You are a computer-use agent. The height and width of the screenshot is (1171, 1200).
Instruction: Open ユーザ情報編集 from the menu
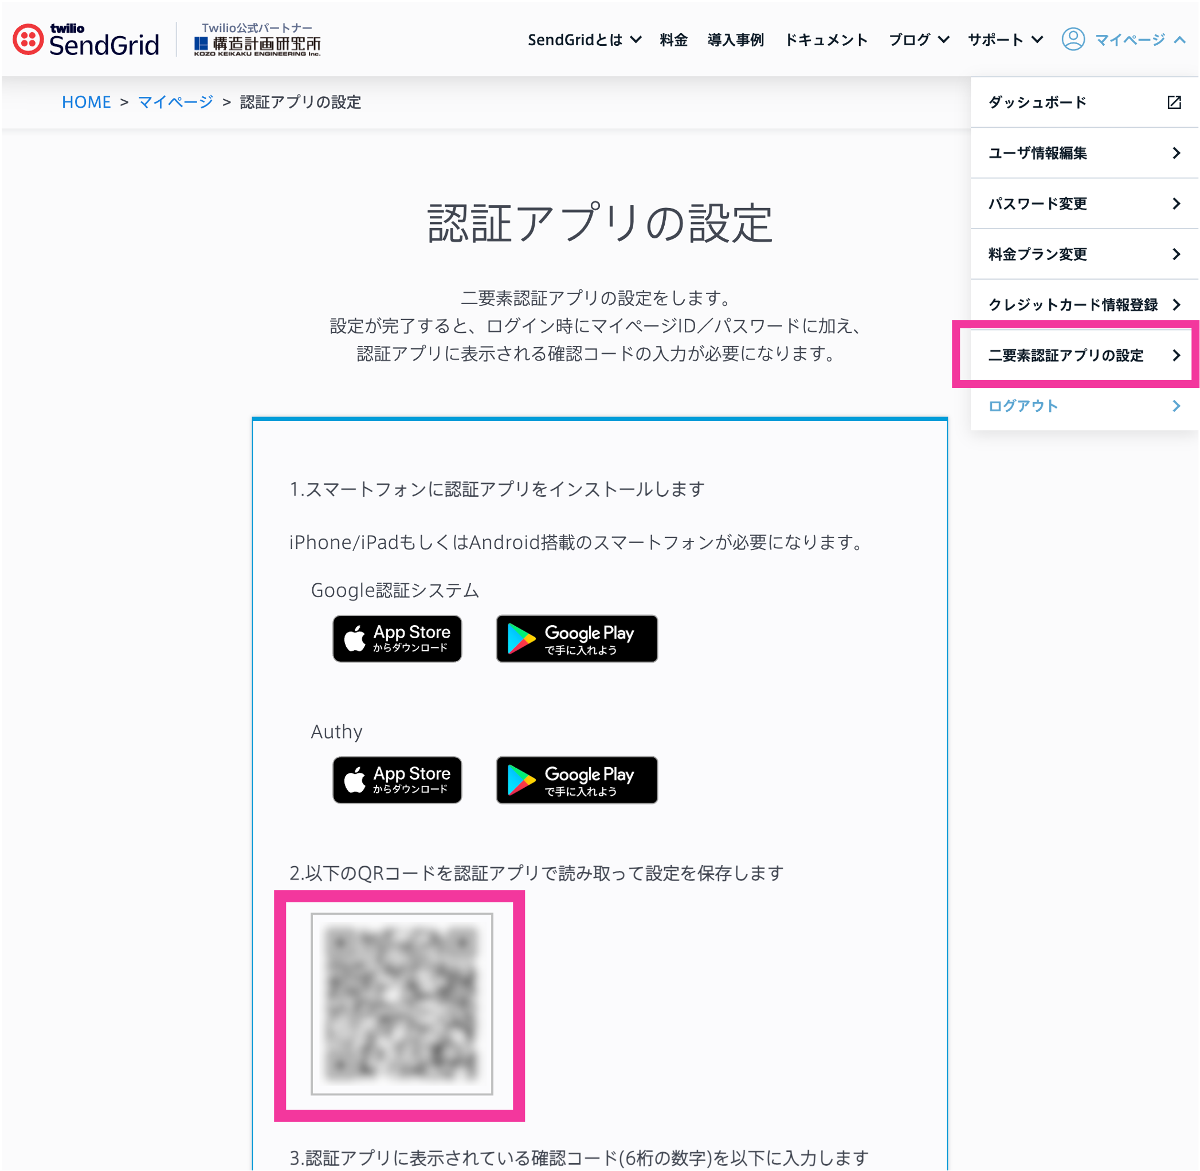1084,152
